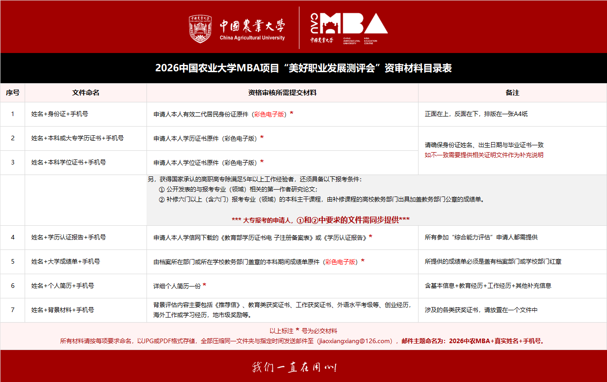Click note 含基本信息+教育经历+工作经历+其他补充信息
607x382 pixels.
(488, 286)
